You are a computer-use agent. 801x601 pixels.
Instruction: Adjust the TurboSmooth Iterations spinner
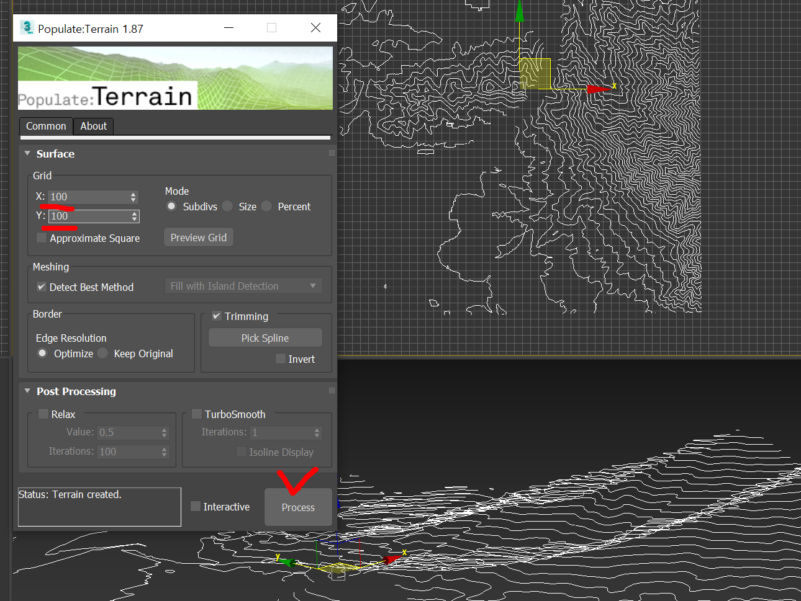[x=317, y=432]
